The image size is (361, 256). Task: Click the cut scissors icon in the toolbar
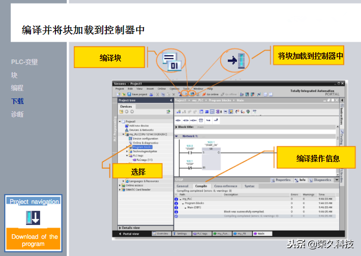158,94
